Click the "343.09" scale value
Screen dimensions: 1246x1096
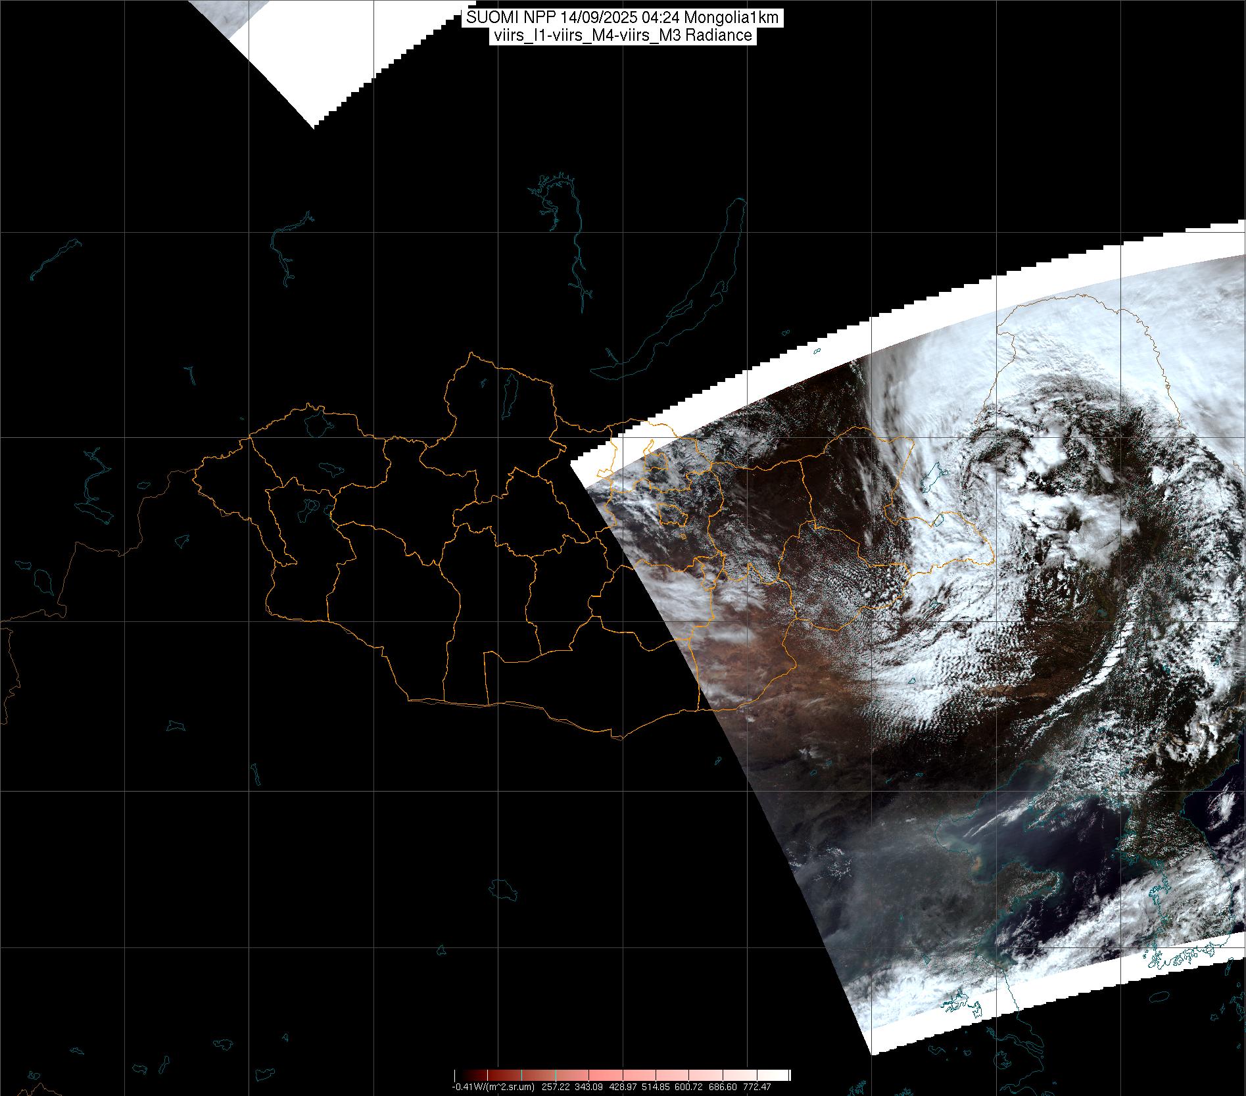click(587, 1087)
